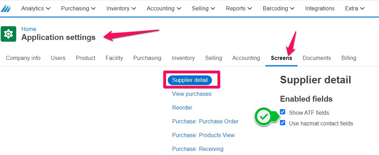This screenshot has height=155, width=379.
Task: Go to the Billing tab
Action: point(349,58)
